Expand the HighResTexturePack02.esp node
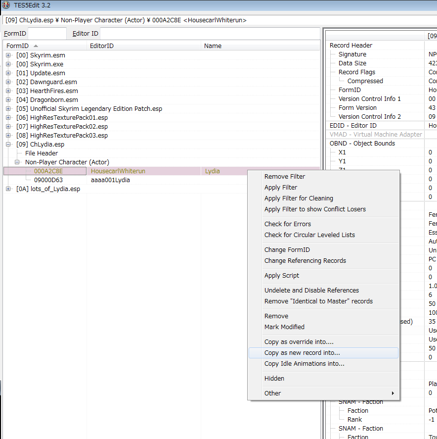Viewport: 437px width, 439px height. tap(8, 127)
